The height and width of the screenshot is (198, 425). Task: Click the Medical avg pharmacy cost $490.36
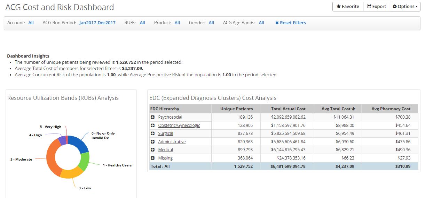click(403, 150)
